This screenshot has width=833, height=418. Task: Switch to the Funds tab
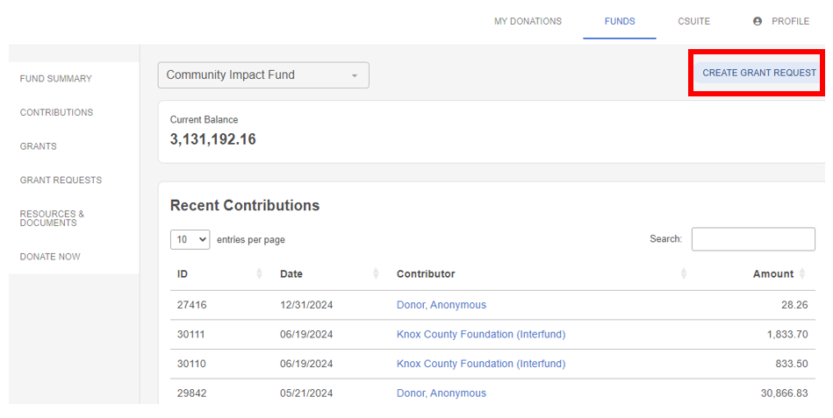(x=620, y=21)
